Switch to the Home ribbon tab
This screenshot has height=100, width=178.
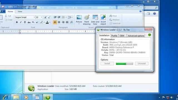coord(10,11)
